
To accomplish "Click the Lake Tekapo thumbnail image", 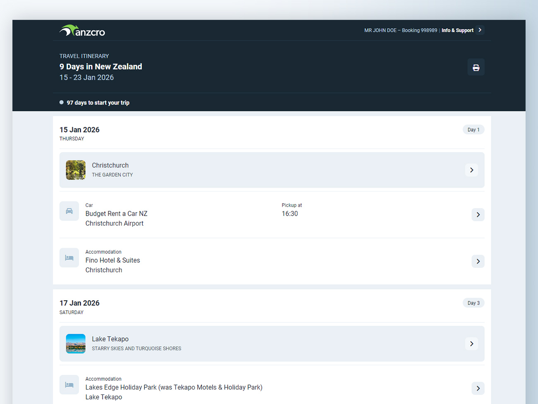I will (x=76, y=344).
